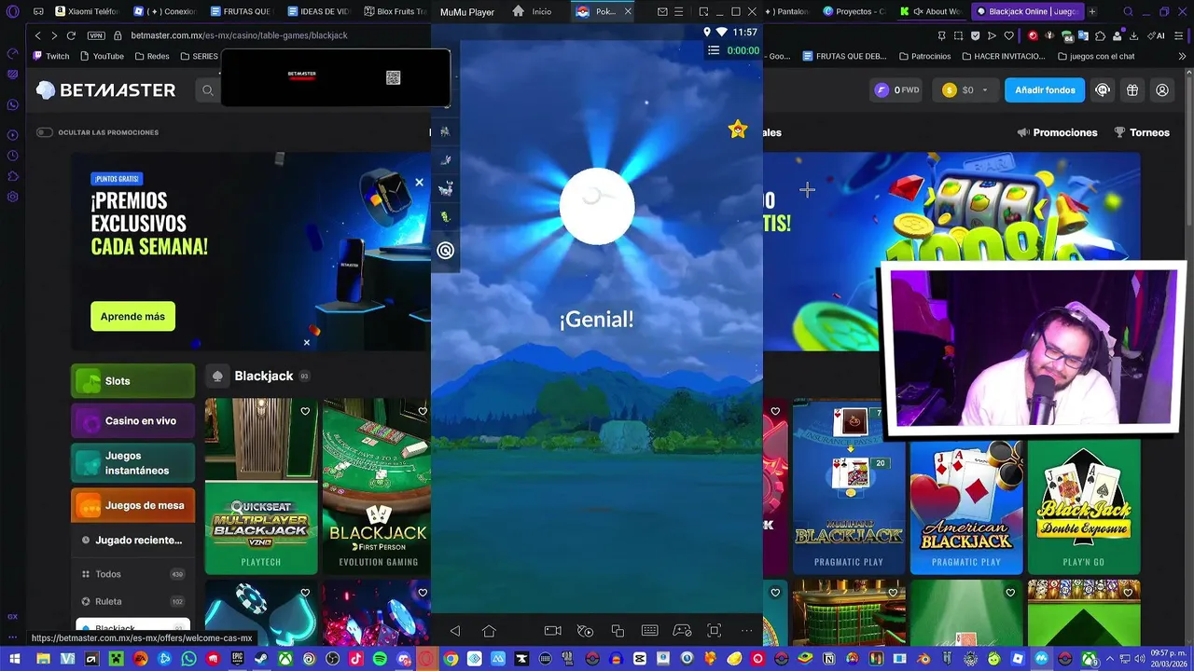Open Quickseat Multiplayer Blackjack game
The image size is (1194, 671).
(x=261, y=486)
